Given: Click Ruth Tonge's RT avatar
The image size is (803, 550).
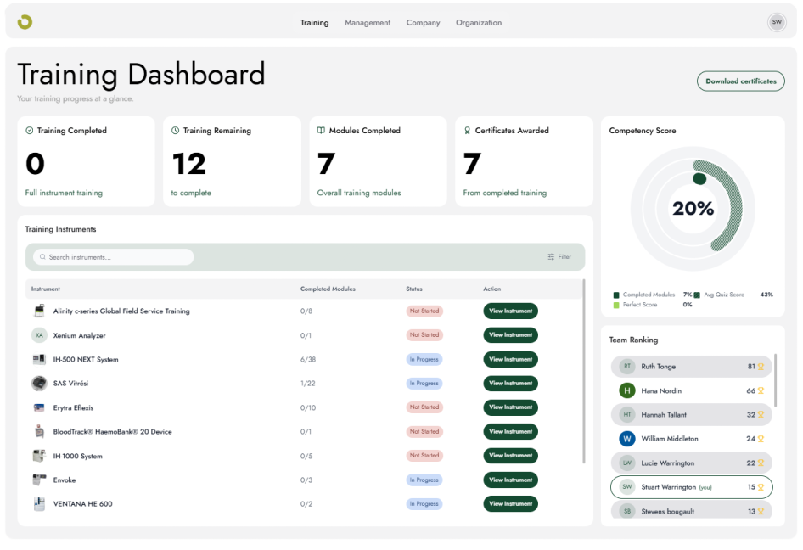Looking at the screenshot, I should pos(626,366).
